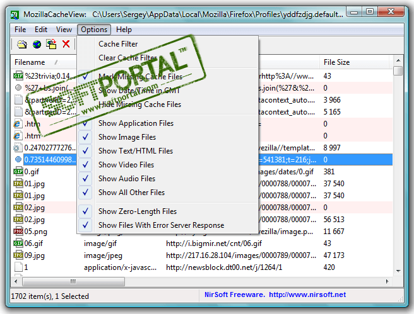
Task: Toggle Show Application Files option
Action: pos(168,123)
